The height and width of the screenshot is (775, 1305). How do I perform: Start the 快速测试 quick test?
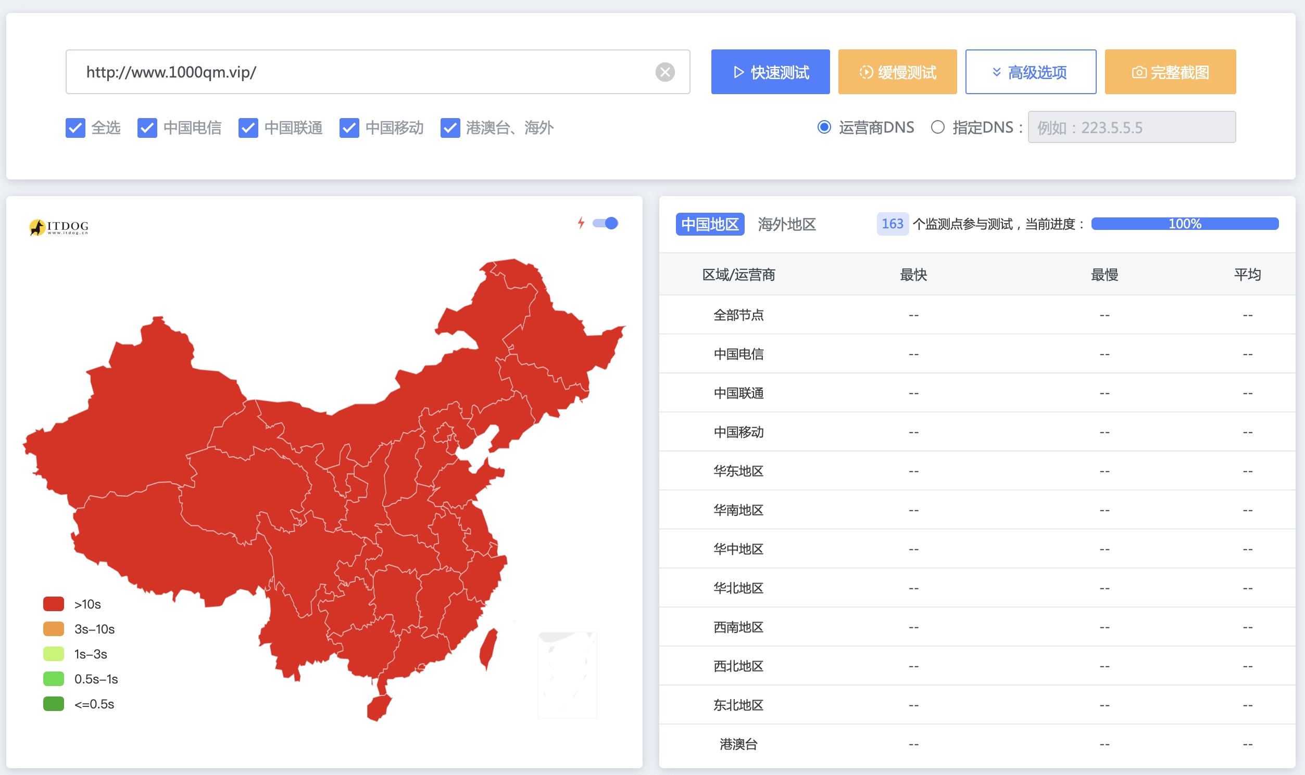(770, 72)
